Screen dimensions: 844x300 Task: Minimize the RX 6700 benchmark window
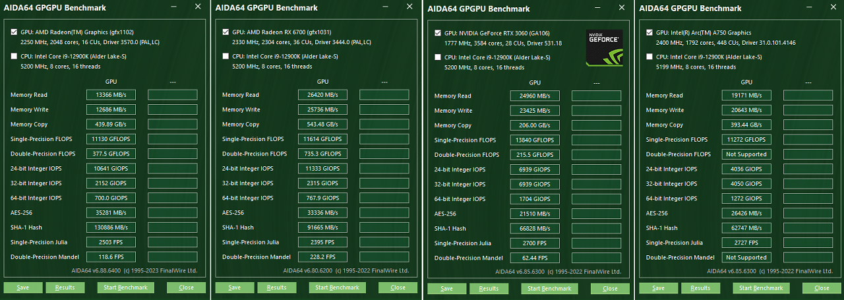tap(385, 7)
